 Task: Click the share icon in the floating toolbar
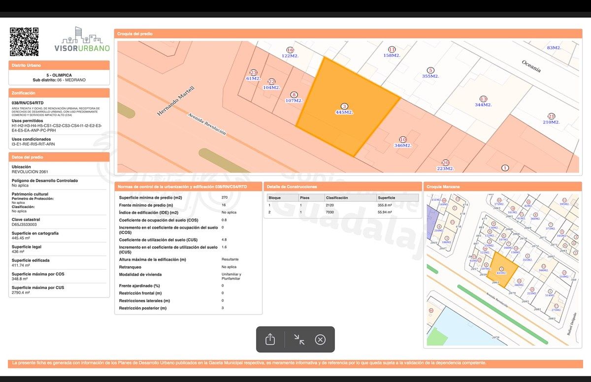click(x=270, y=339)
